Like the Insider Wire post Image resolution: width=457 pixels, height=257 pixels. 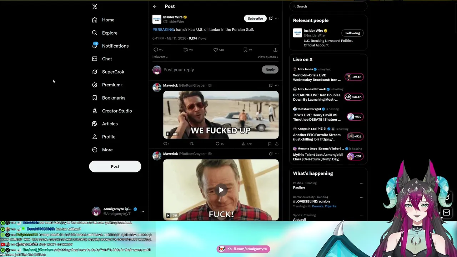[x=216, y=50]
